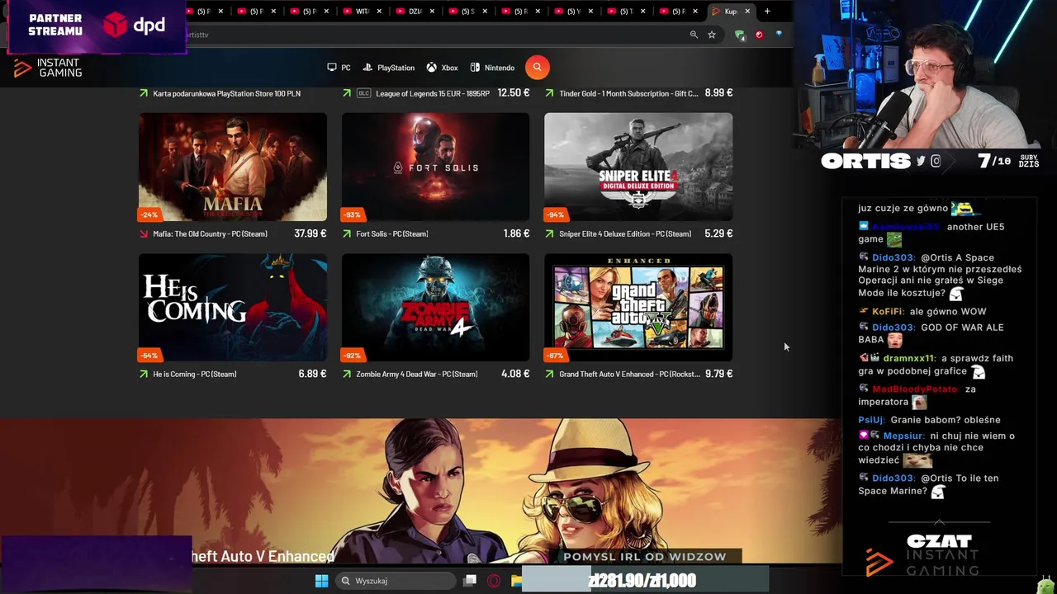Open File Explorer from the taskbar
The height and width of the screenshot is (594, 1057).
point(516,581)
